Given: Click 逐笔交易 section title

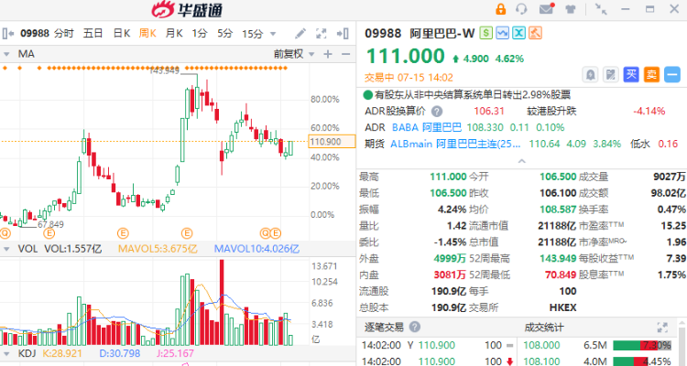Looking at the screenshot, I should point(384,327).
